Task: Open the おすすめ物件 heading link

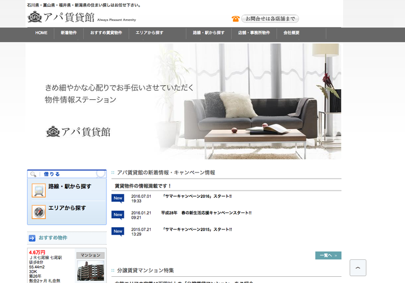Action: (53, 238)
